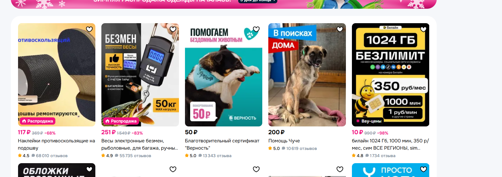This screenshot has width=502, height=177.
Task: Add anti-slip stickers product to favorites
Action: (89, 29)
